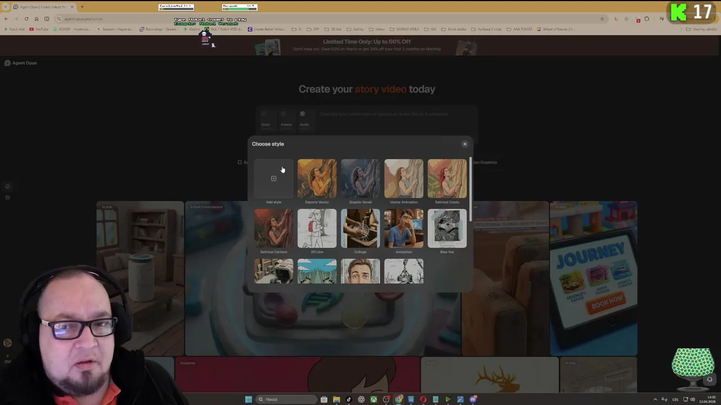Select the astronaut helmet style thumbnail

[274, 271]
